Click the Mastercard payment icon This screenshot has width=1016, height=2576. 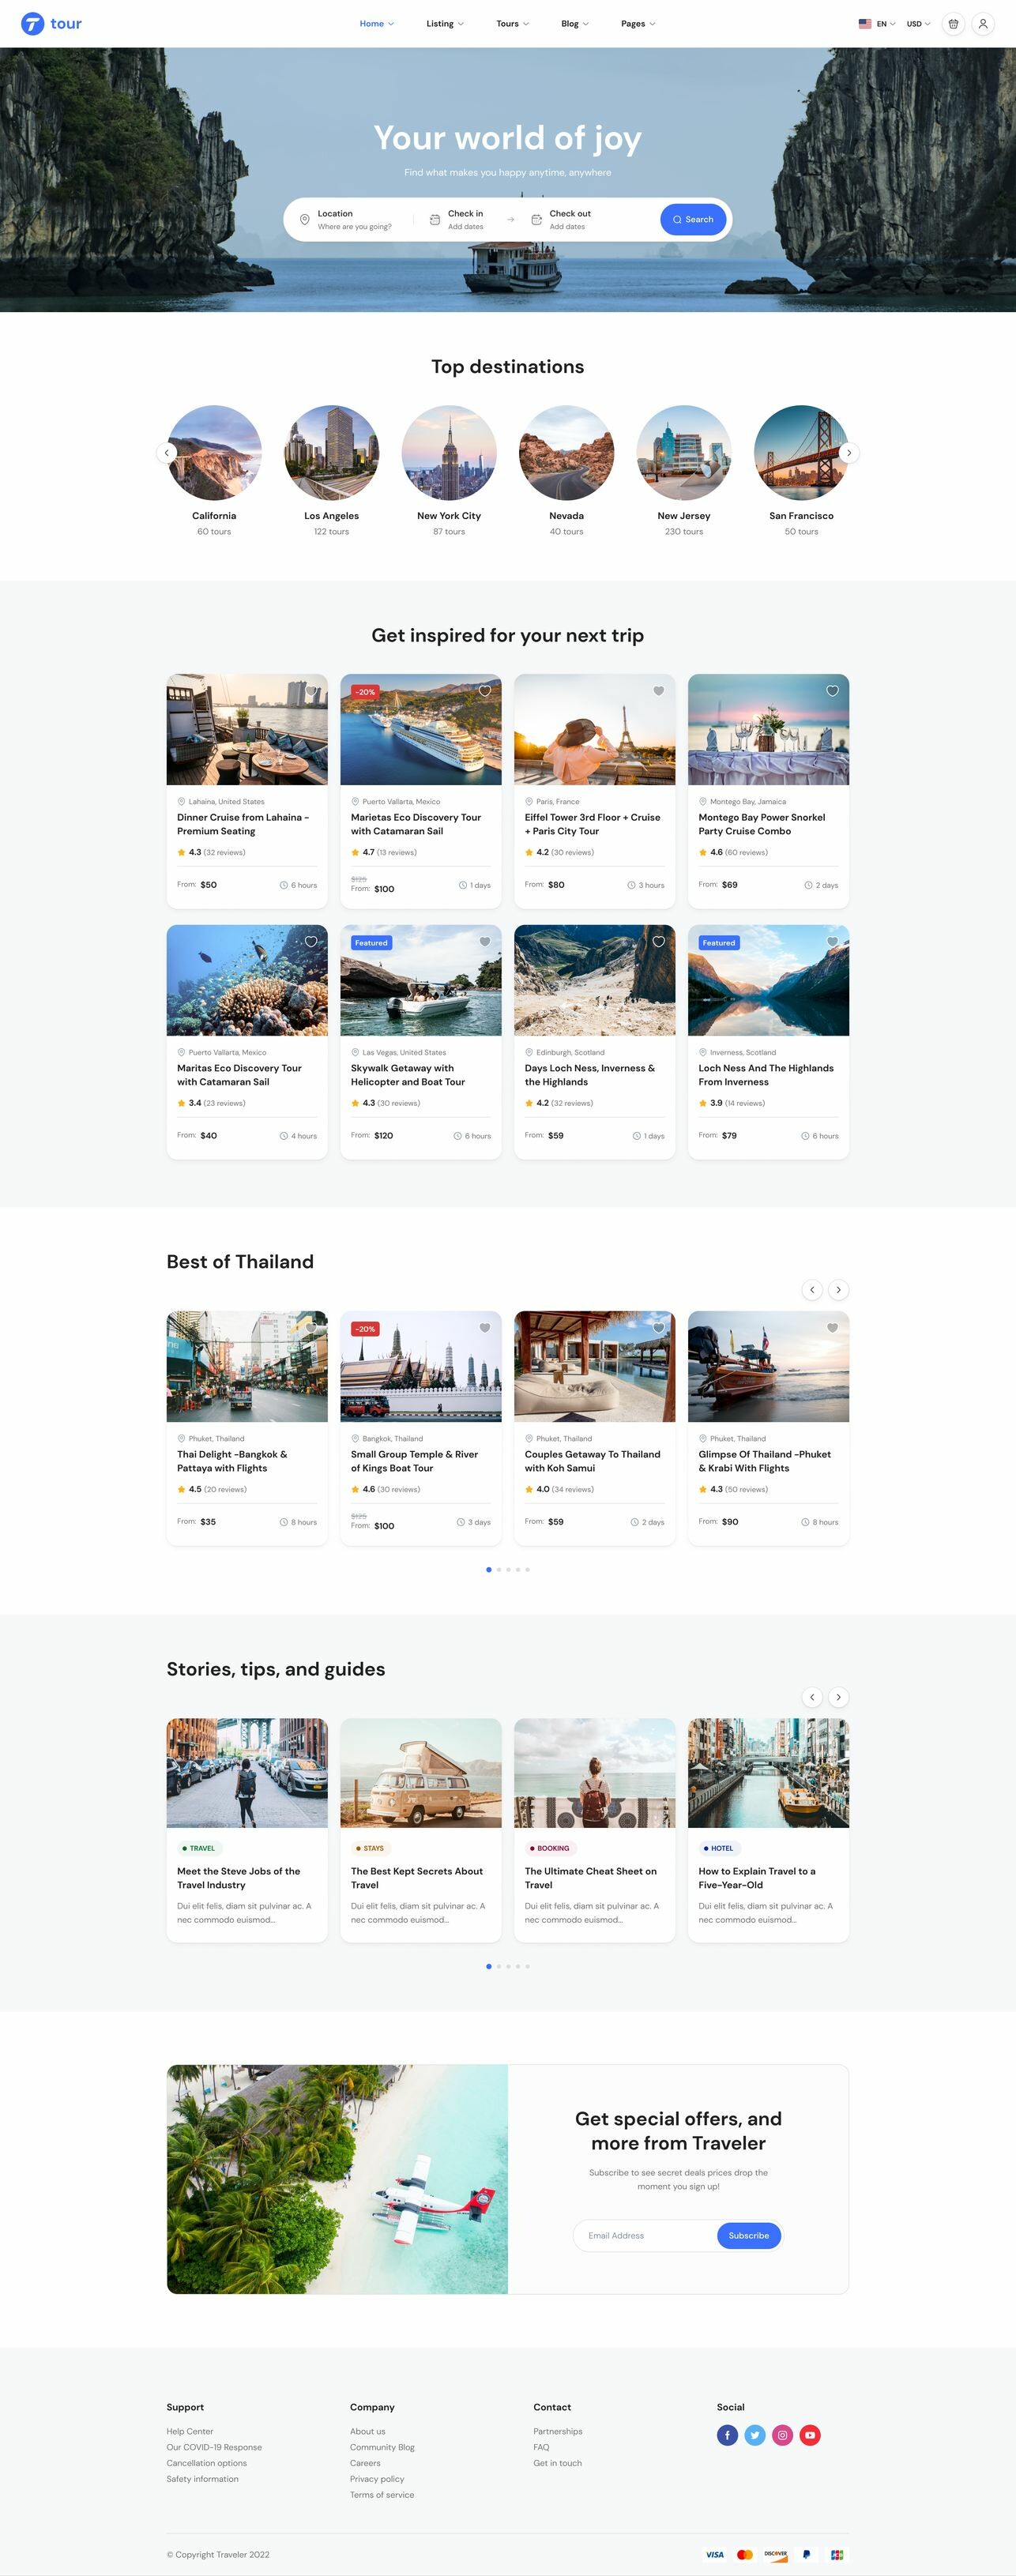pyautogui.click(x=745, y=2554)
